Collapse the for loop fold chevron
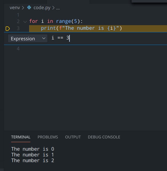This screenshot has width=167, height=171. pyautogui.click(x=25, y=22)
